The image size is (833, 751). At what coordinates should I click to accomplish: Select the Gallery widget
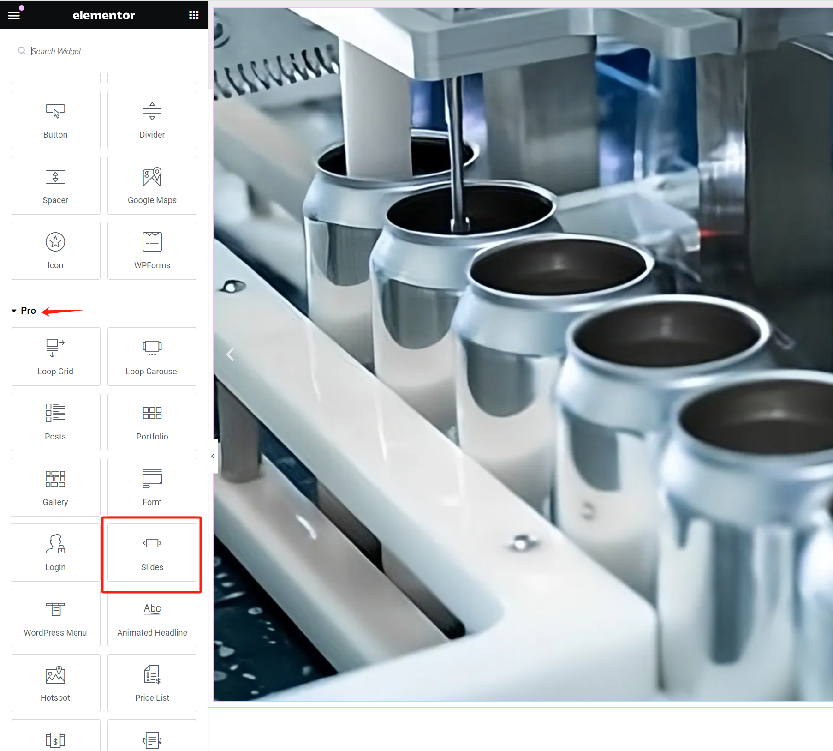[x=55, y=487]
